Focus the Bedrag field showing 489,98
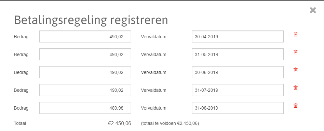324x131 pixels. 85,108
